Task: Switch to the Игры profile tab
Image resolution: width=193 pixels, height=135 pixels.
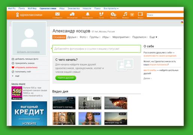Action: (106, 37)
